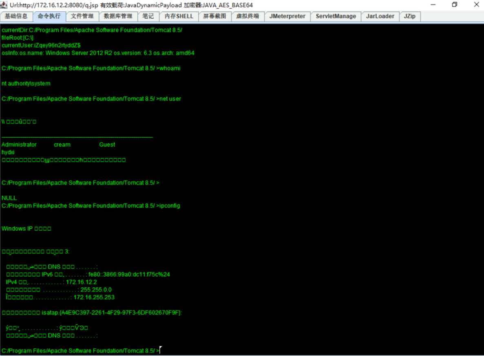Click the ipconfig command line
The width and height of the screenshot is (484, 356).
91,206
